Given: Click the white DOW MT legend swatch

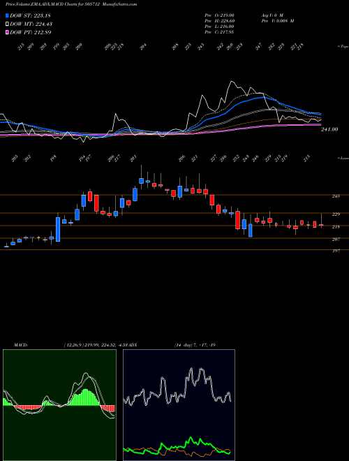Looking at the screenshot, I should coord(8,24).
